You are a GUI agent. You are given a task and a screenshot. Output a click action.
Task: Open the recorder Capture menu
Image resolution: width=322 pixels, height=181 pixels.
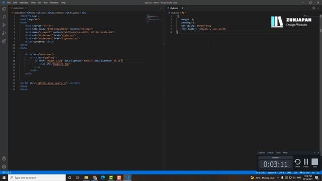coord(261,153)
